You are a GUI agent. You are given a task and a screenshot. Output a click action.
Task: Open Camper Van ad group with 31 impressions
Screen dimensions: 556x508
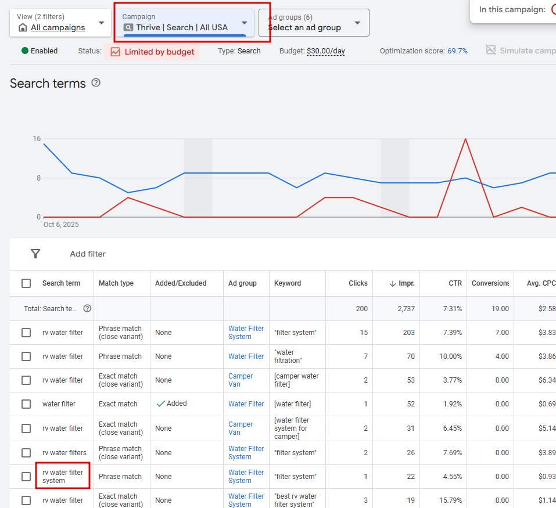241,428
